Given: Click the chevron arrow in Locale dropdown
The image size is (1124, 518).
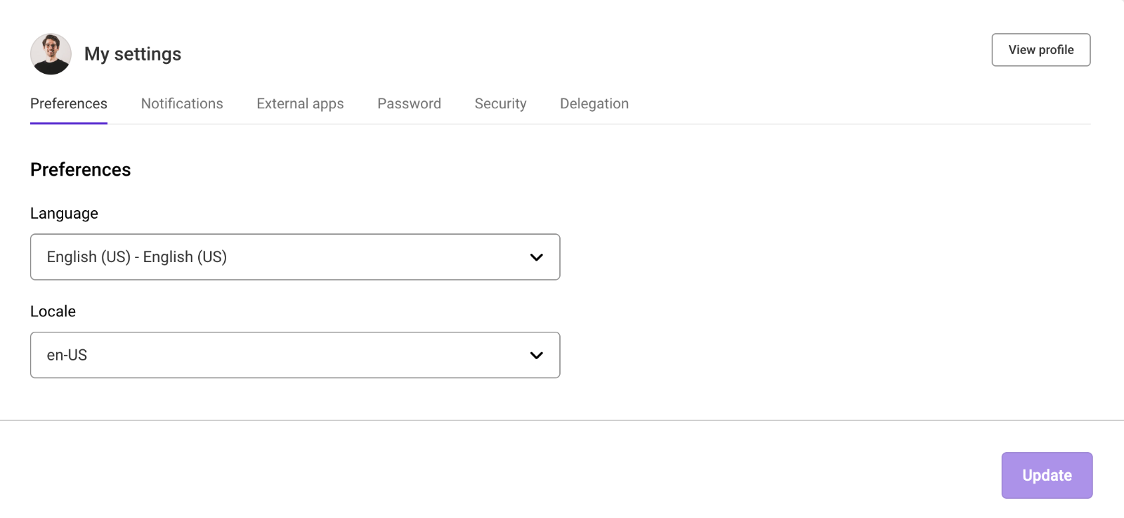Looking at the screenshot, I should coord(536,355).
